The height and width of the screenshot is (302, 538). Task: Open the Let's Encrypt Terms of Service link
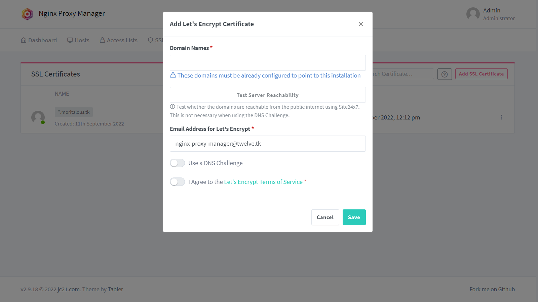point(263,182)
